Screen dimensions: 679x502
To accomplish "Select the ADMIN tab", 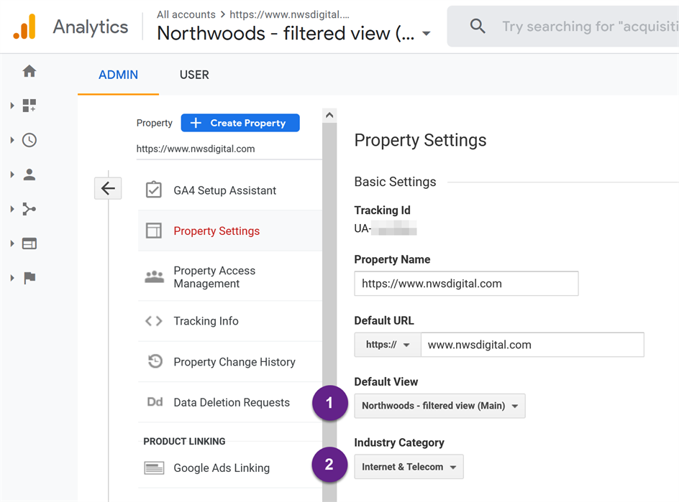I will coord(118,75).
